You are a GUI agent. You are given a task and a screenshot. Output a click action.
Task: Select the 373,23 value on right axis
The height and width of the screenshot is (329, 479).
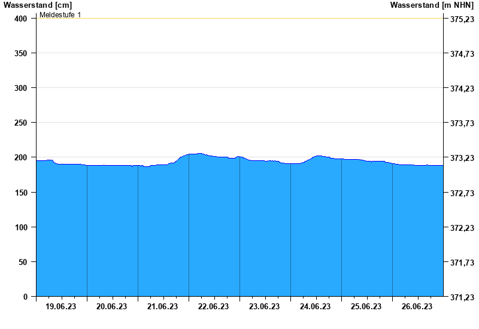point(462,159)
